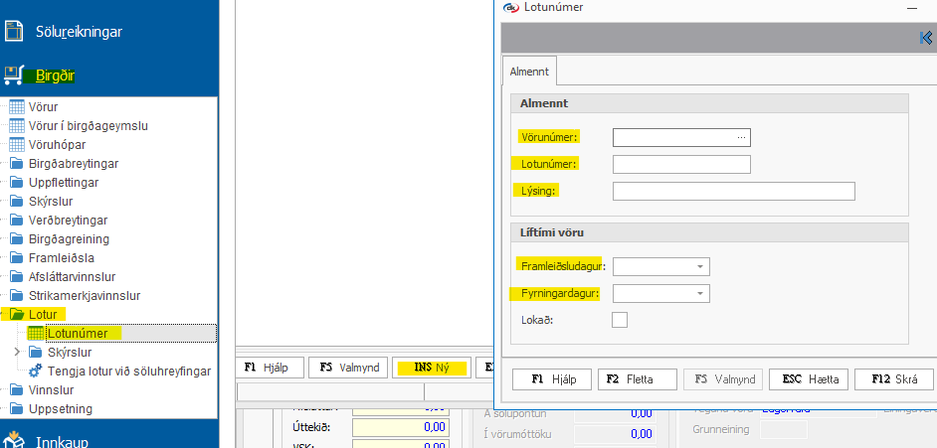Click the INS Ný button
Viewport: 937px width, 448px height.
432,368
